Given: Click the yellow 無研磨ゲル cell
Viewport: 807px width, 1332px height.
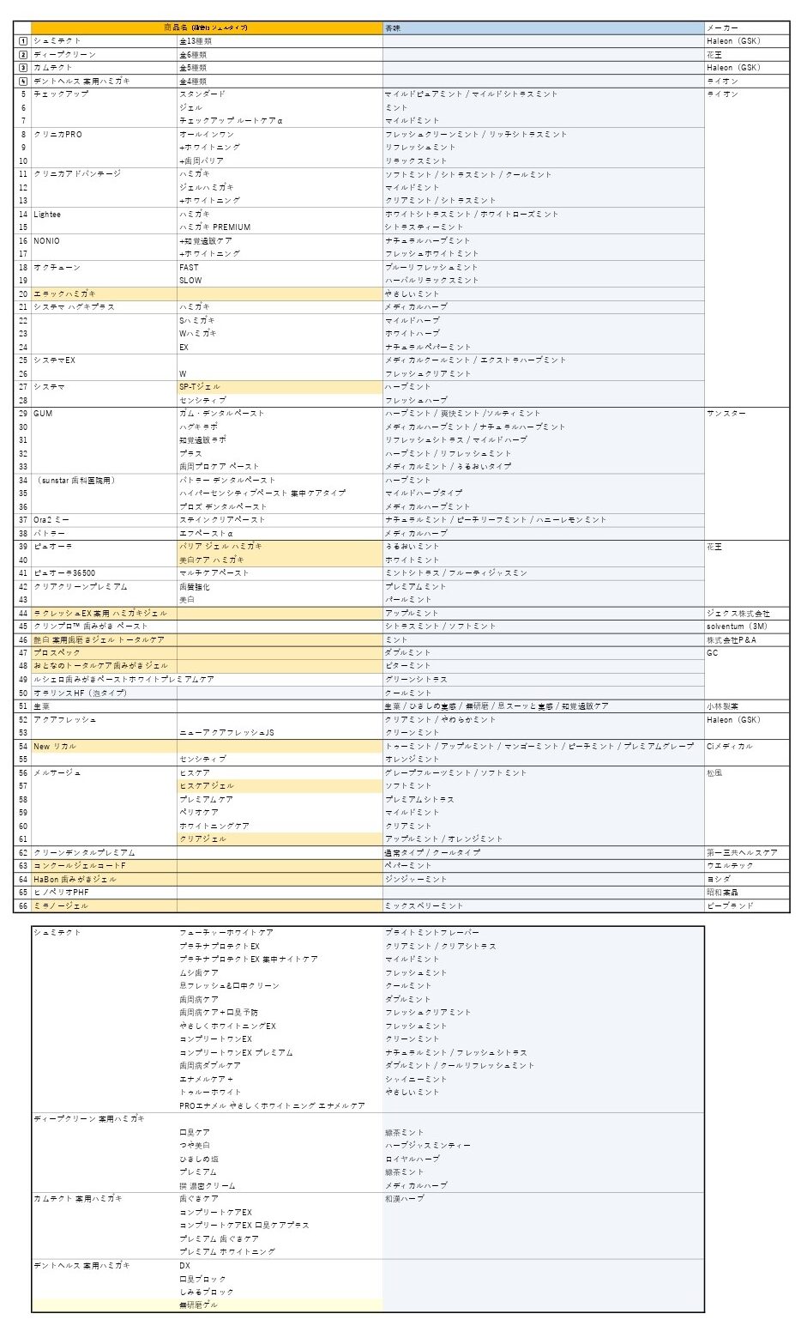Looking at the screenshot, I should (x=280, y=1305).
